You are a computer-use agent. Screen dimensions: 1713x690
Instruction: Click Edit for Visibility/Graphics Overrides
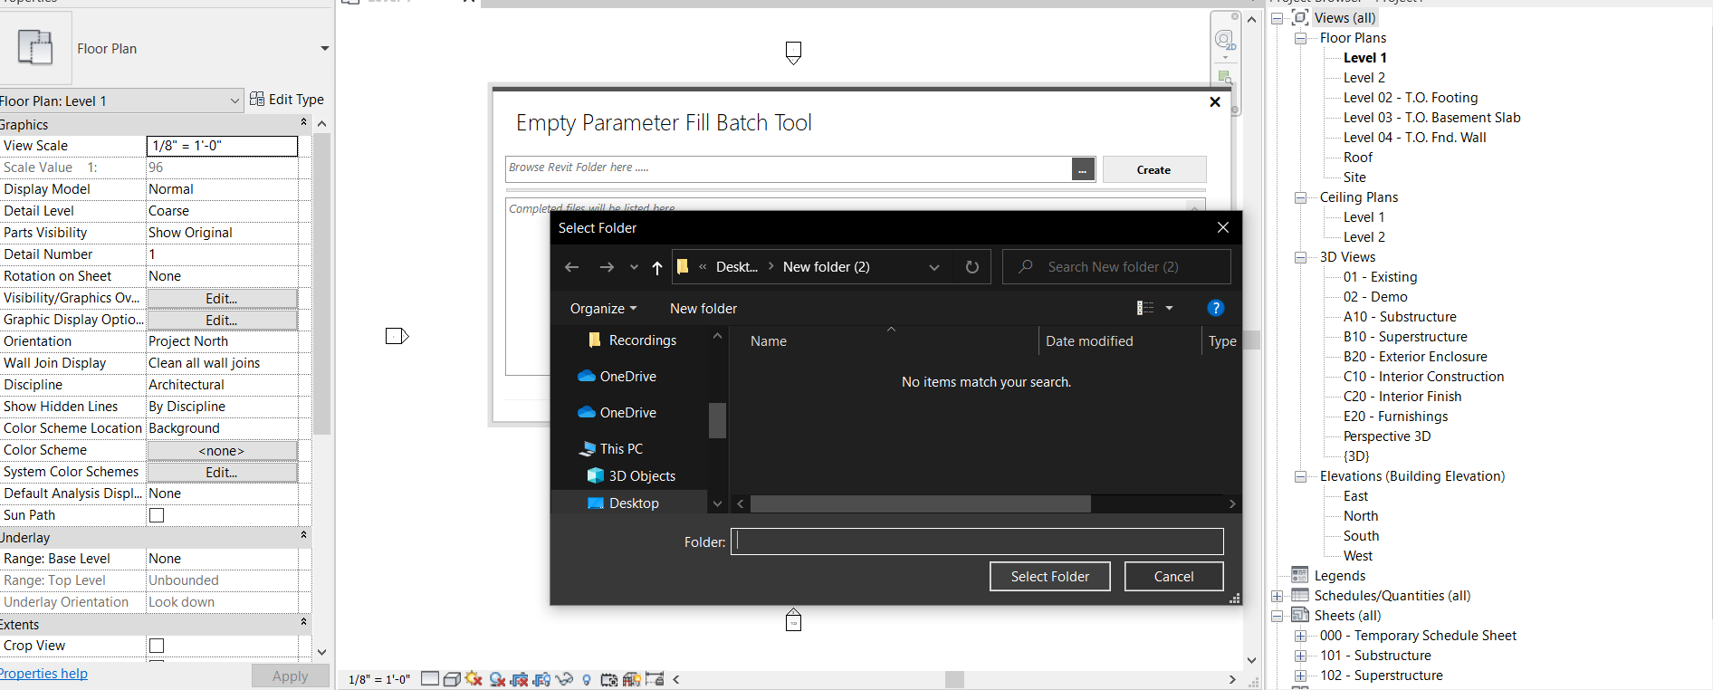click(222, 298)
